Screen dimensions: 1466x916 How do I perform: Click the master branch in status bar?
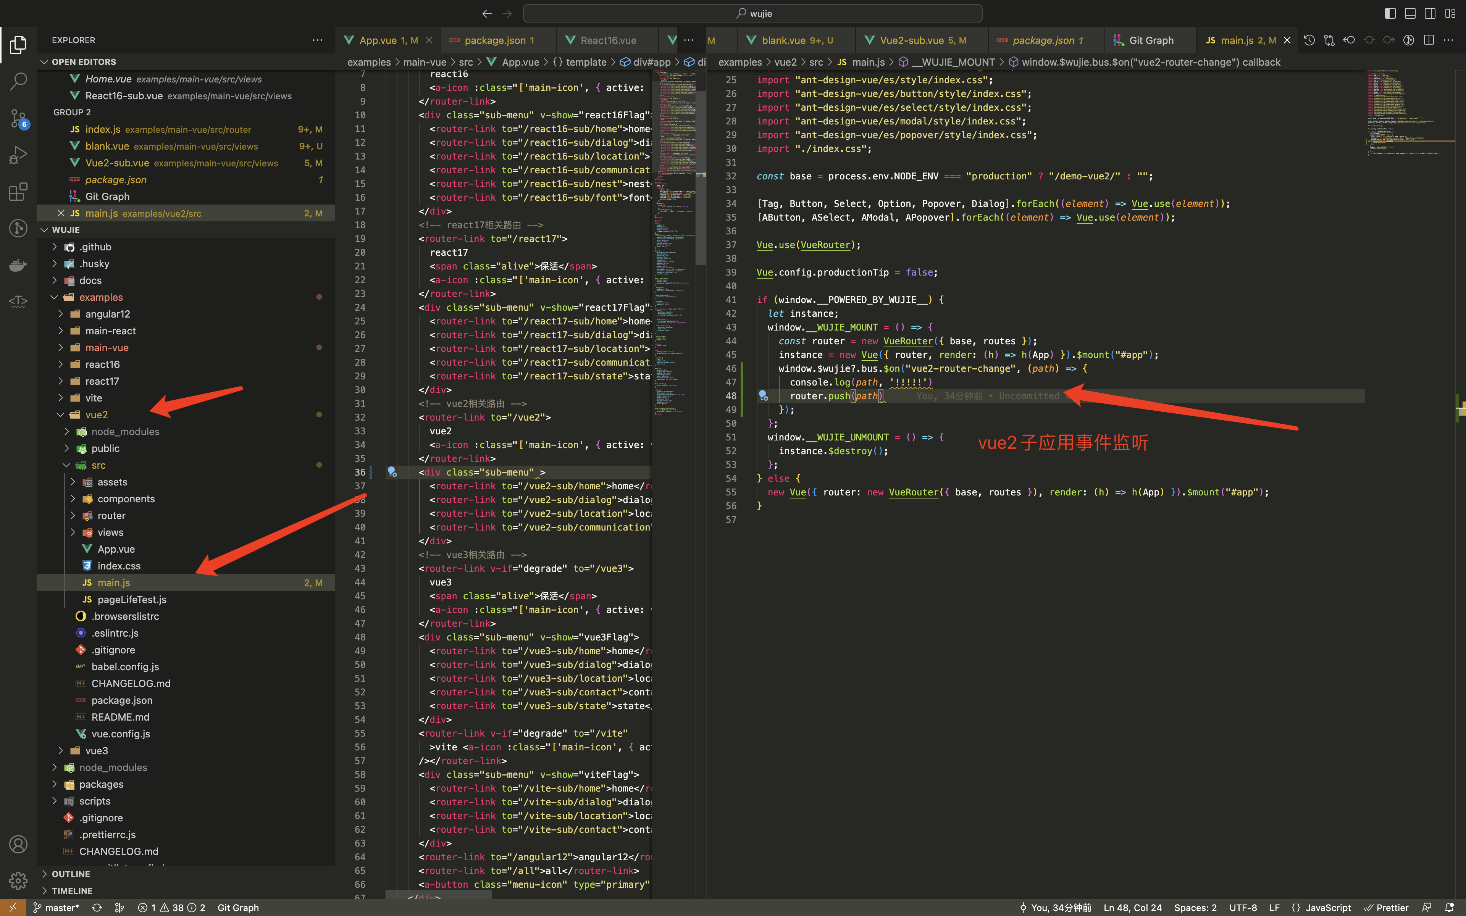click(x=56, y=908)
